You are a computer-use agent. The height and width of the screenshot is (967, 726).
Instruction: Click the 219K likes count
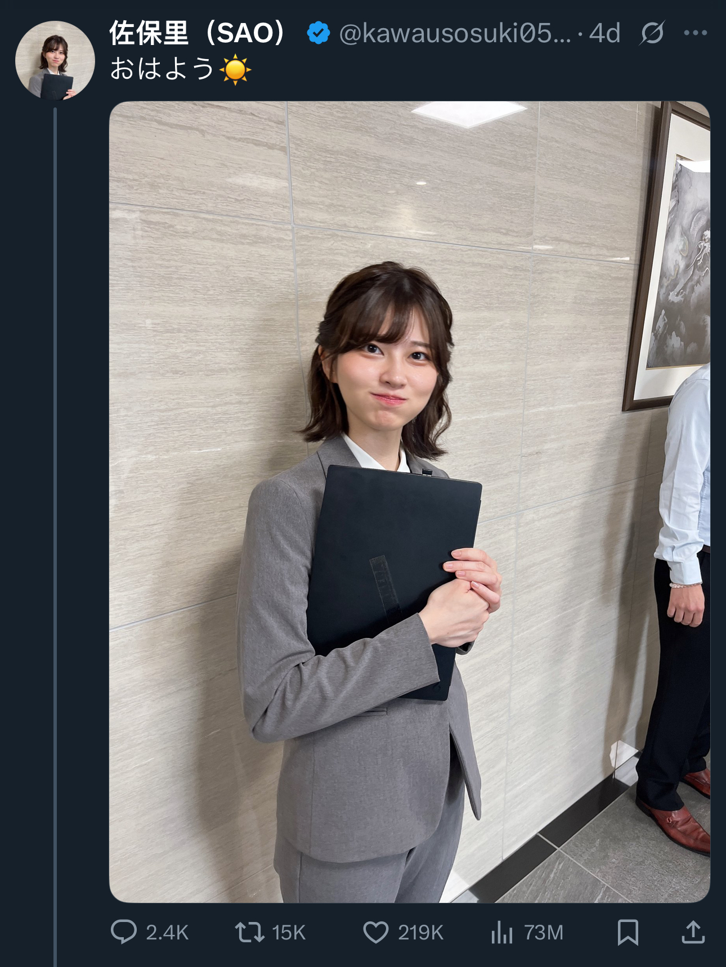[x=420, y=933]
